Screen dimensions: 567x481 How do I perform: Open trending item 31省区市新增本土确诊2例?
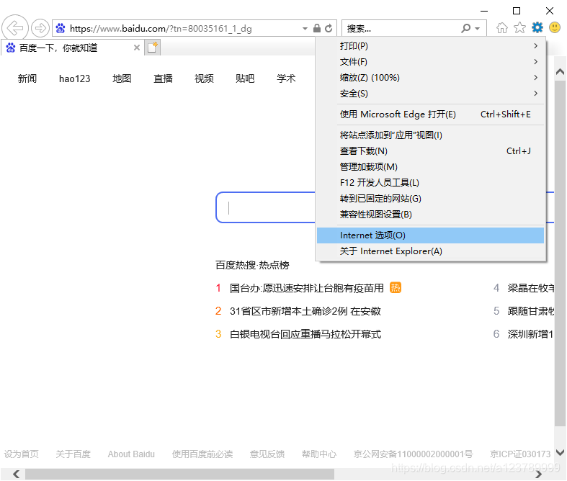[x=305, y=311]
